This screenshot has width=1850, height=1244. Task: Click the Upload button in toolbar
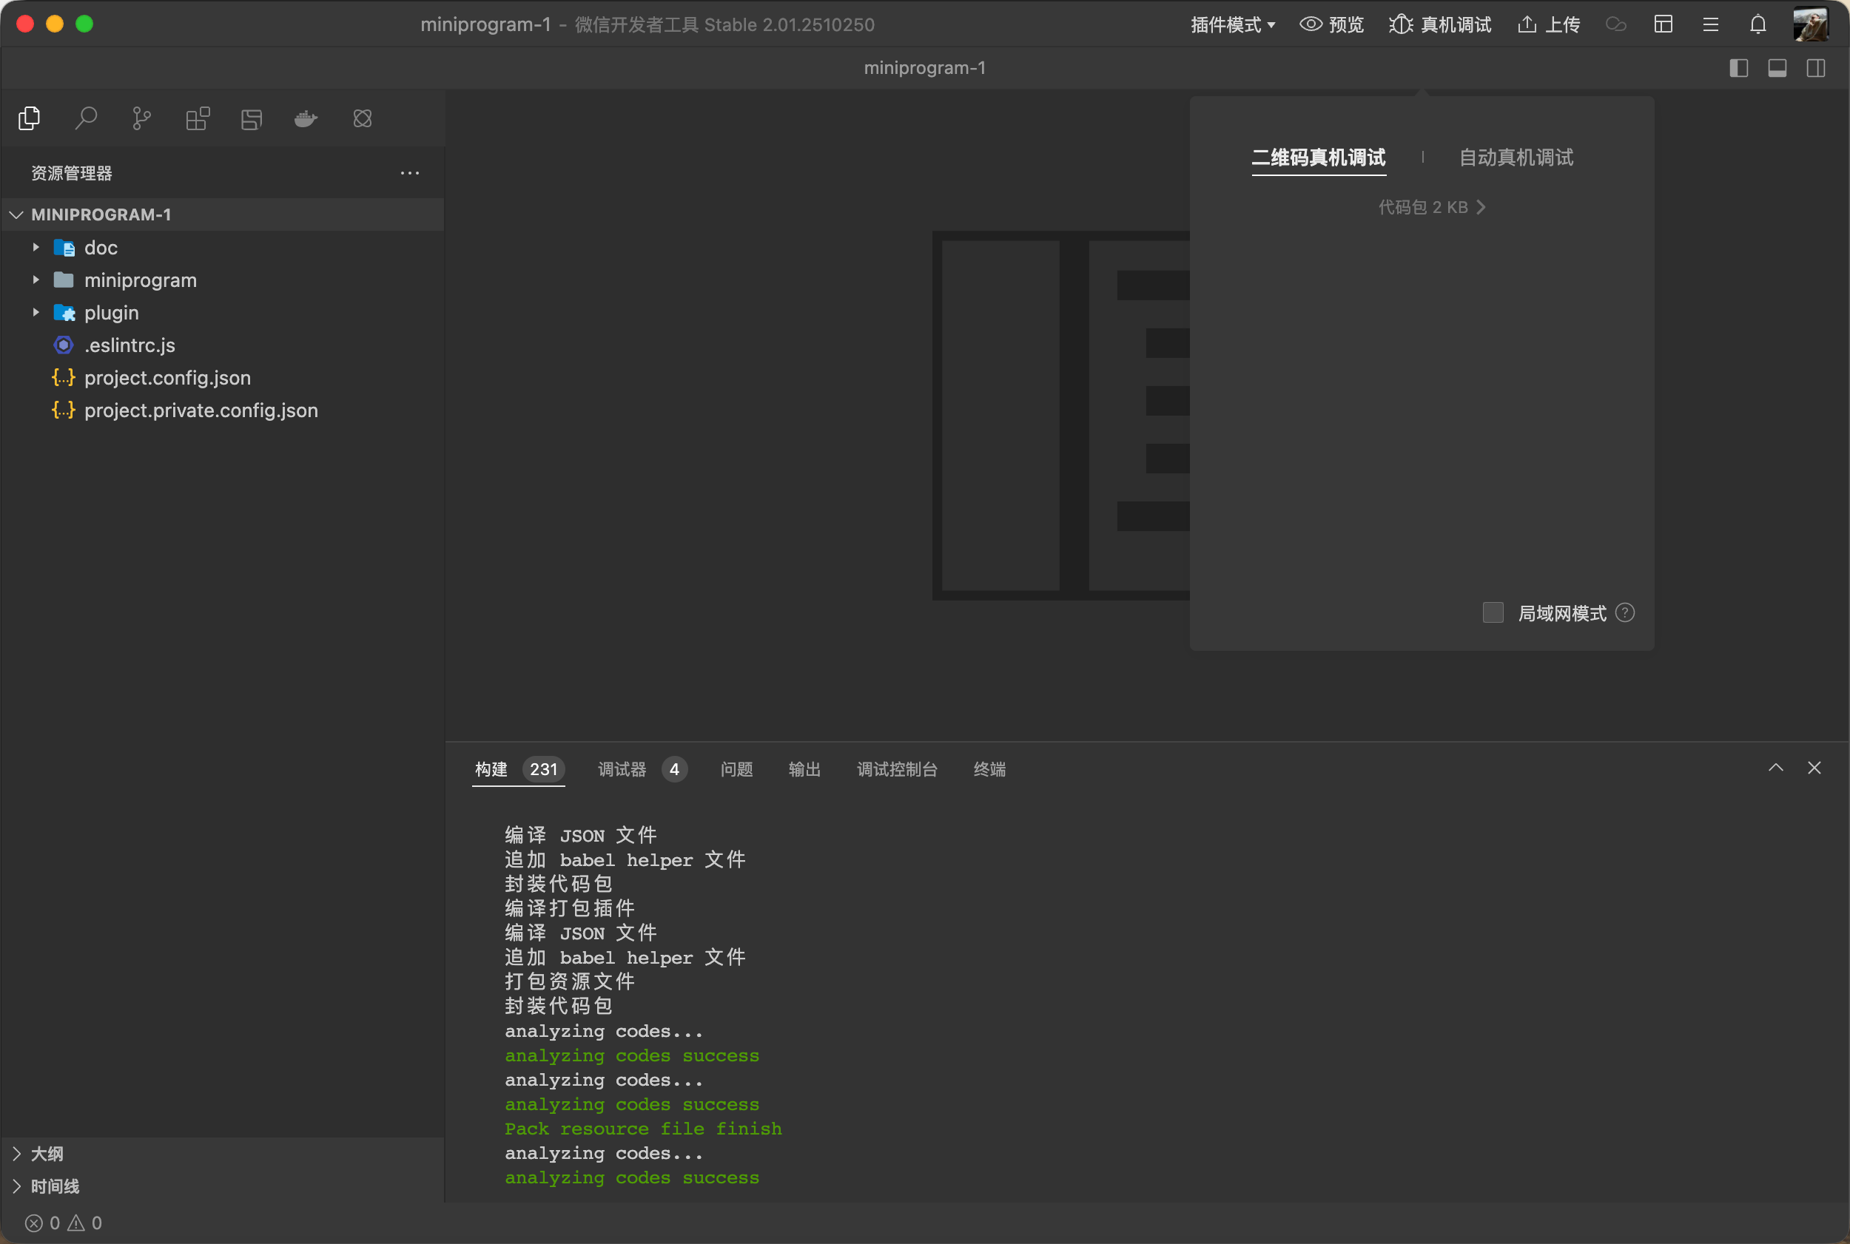click(1548, 24)
